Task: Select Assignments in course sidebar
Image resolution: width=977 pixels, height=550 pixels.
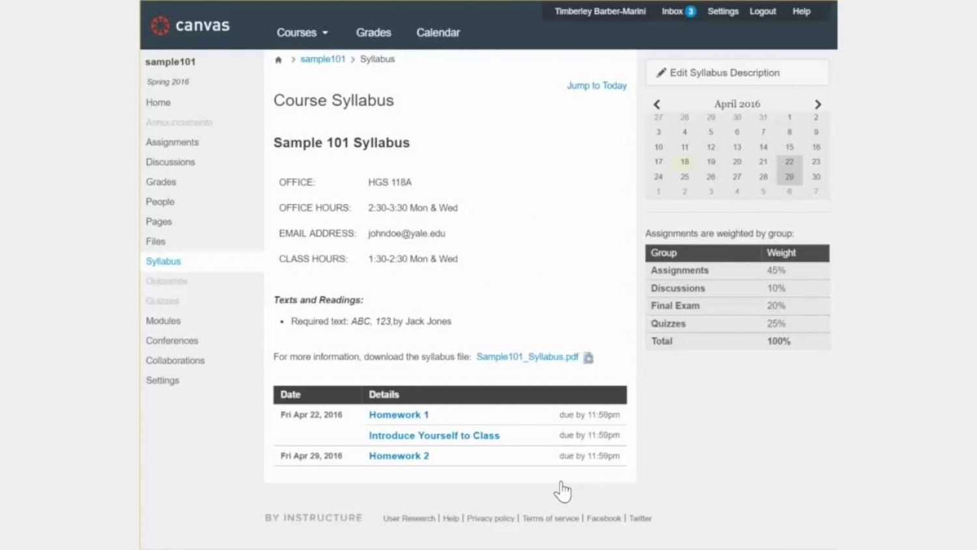Action: pyautogui.click(x=172, y=142)
